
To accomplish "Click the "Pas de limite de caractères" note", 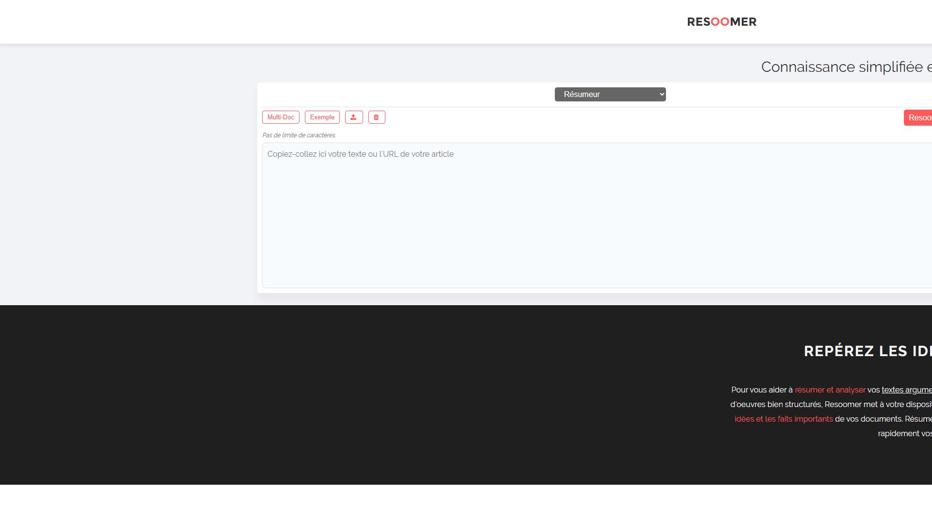I will pyautogui.click(x=299, y=135).
